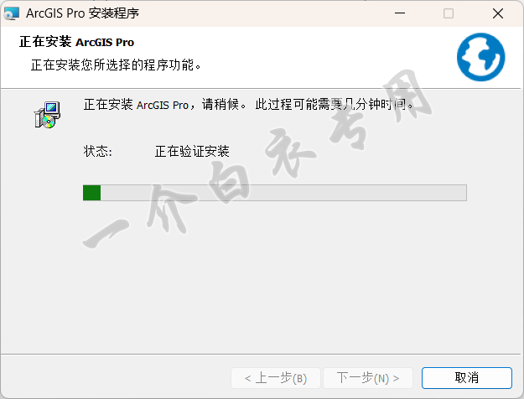This screenshot has width=524, height=399.
Task: Click the blank gray area below progress bar
Action: [261, 277]
